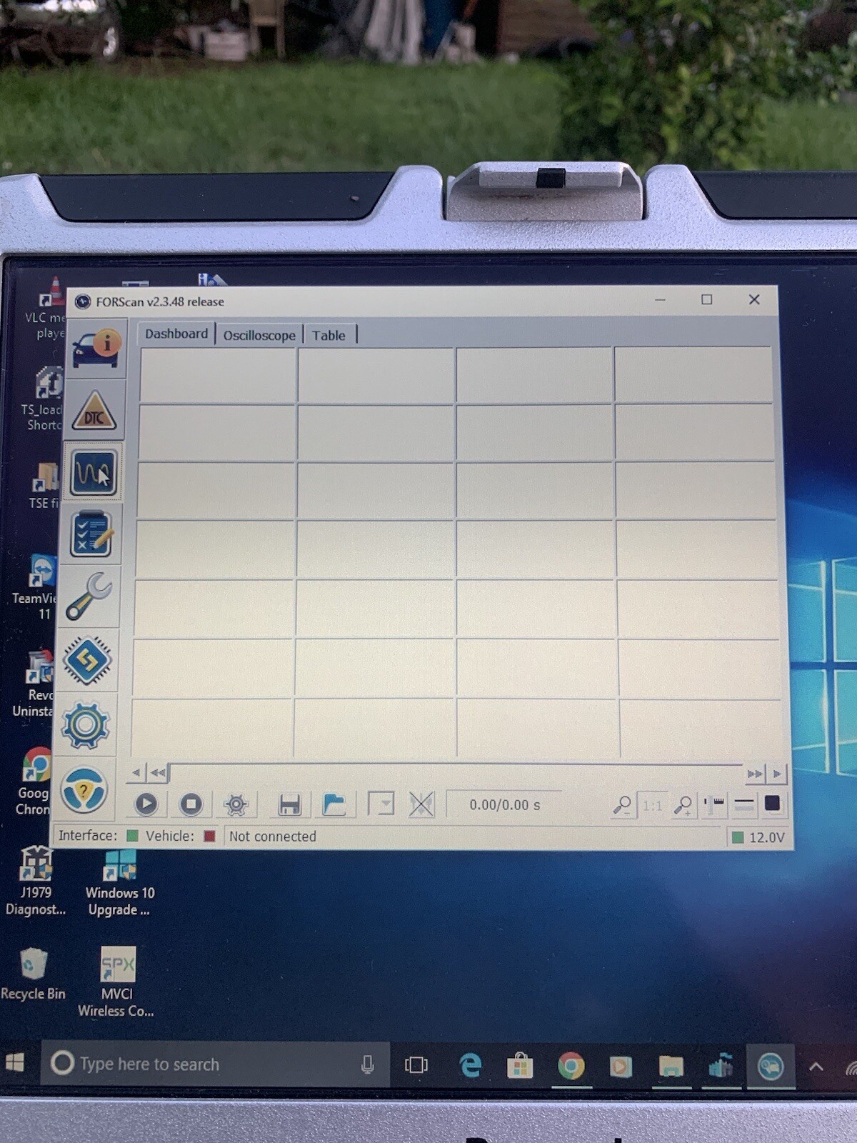Maximize the FORScan window

pyautogui.click(x=706, y=299)
